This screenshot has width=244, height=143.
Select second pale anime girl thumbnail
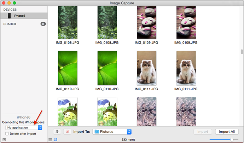pyautogui.click(x=186, y=112)
